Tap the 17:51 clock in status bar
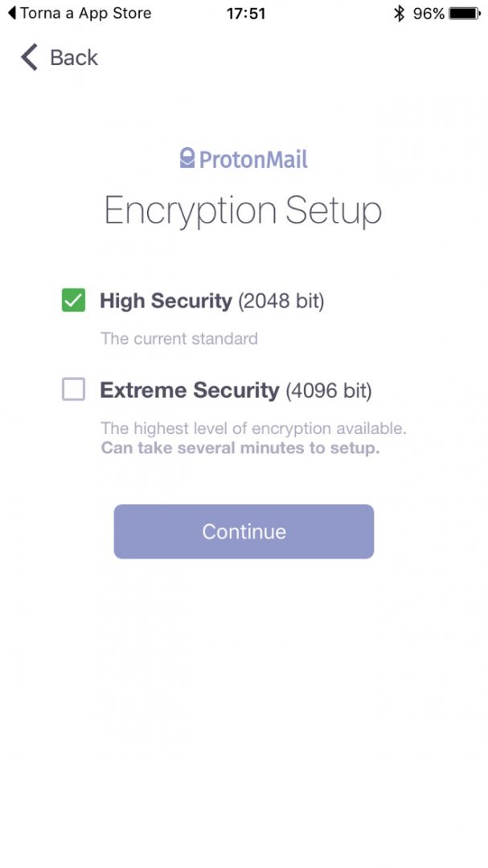 pyautogui.click(x=244, y=13)
